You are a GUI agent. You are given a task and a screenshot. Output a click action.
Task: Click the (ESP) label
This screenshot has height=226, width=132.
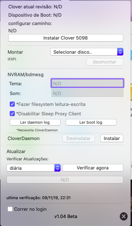tap(12, 59)
